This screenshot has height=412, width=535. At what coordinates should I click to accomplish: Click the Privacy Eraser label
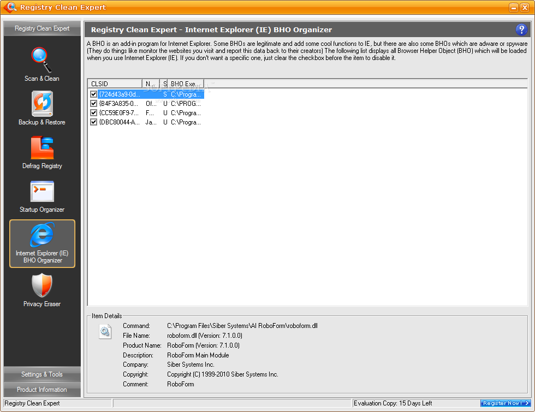[x=42, y=304]
